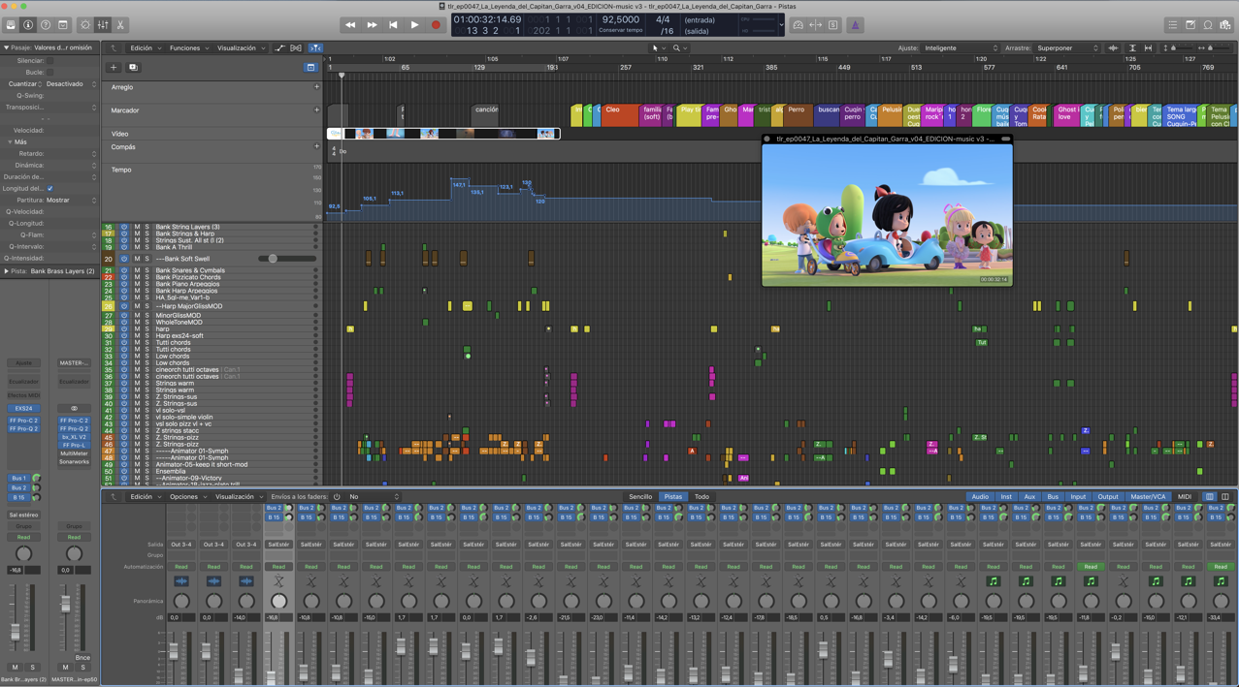Mute the Bank Soft Swell track

tap(137, 259)
